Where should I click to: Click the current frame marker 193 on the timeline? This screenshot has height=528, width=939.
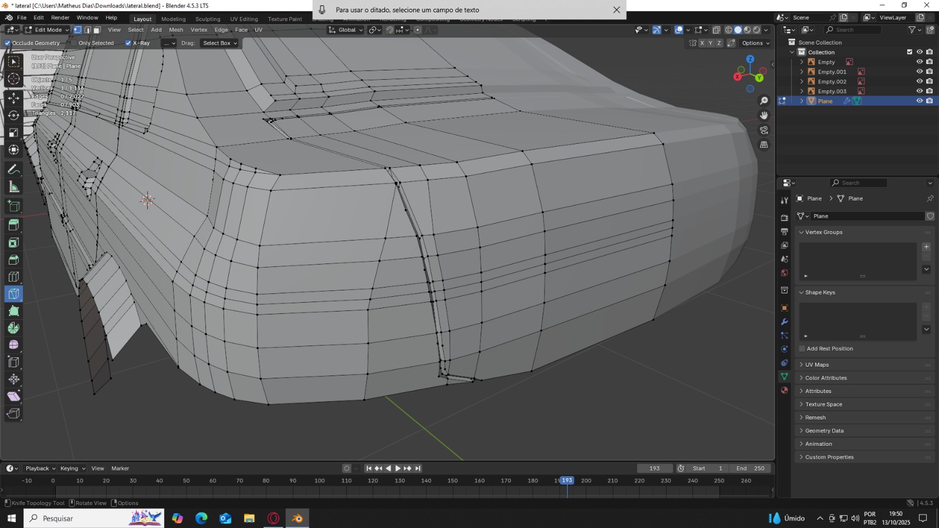tap(566, 480)
